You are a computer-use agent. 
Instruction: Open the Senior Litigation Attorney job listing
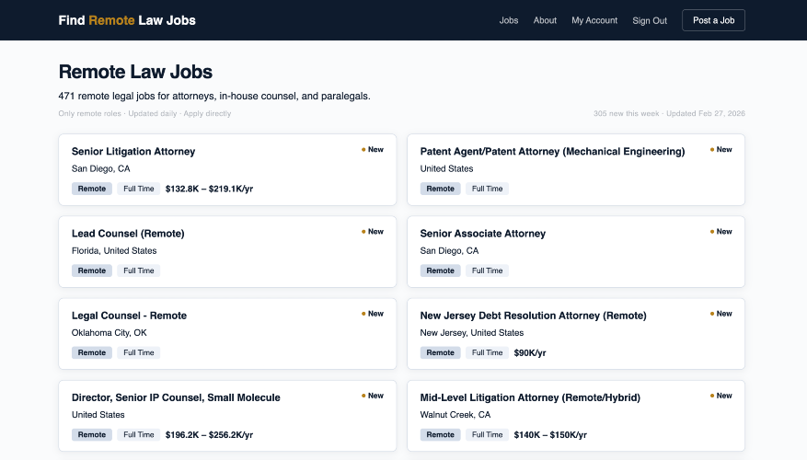tap(133, 152)
